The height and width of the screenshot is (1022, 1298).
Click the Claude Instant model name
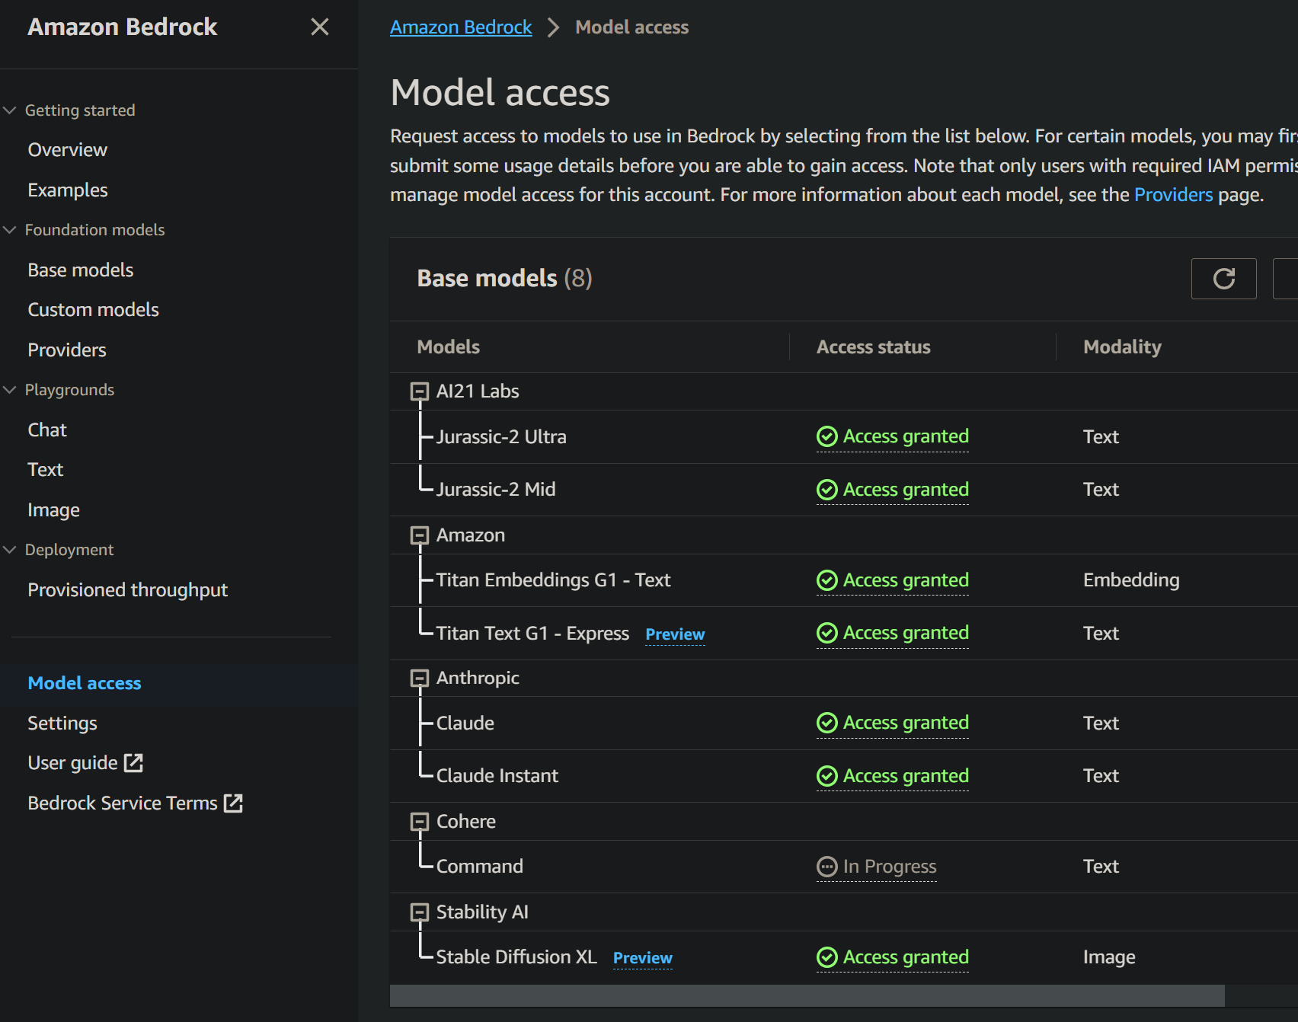coord(497,776)
